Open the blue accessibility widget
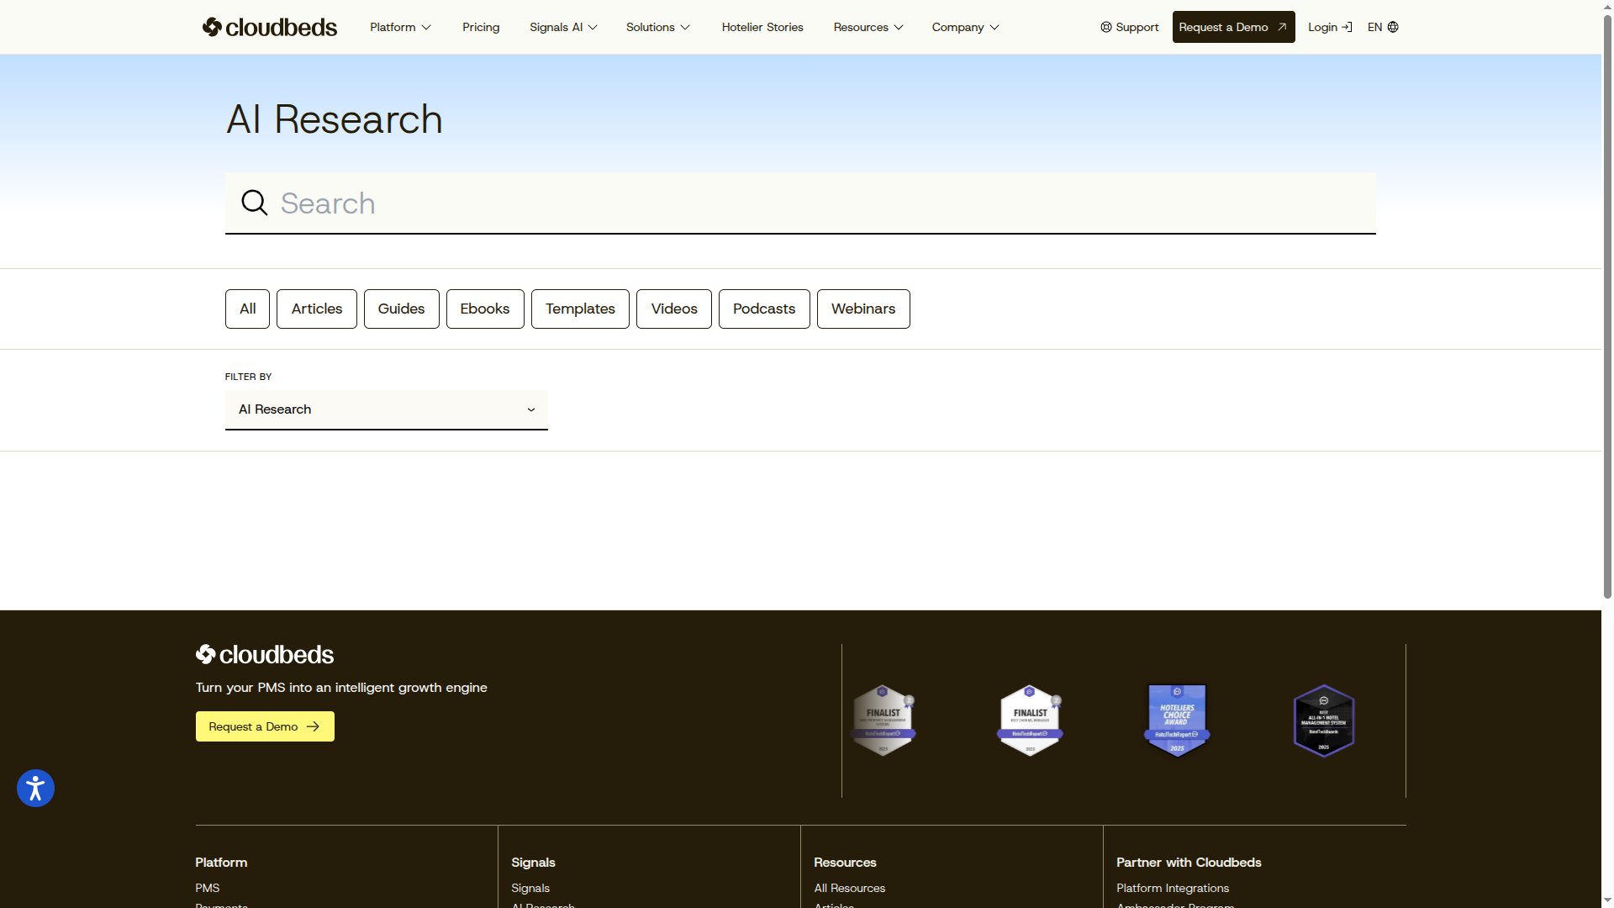The image size is (1614, 908). [34, 788]
